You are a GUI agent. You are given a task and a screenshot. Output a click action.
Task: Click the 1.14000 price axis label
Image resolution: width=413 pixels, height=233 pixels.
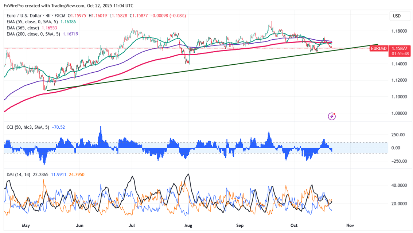point(399,64)
